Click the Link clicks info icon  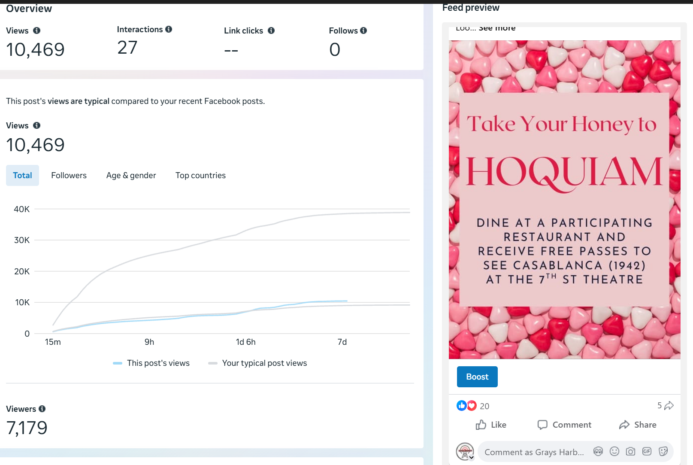tap(271, 30)
